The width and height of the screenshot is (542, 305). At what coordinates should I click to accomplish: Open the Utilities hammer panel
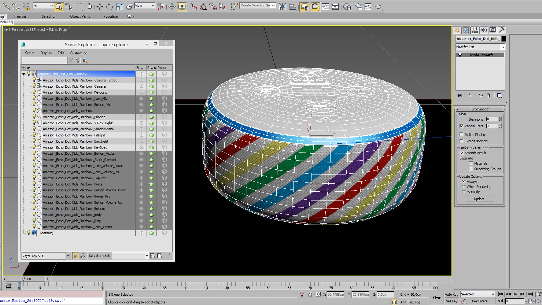click(x=502, y=30)
